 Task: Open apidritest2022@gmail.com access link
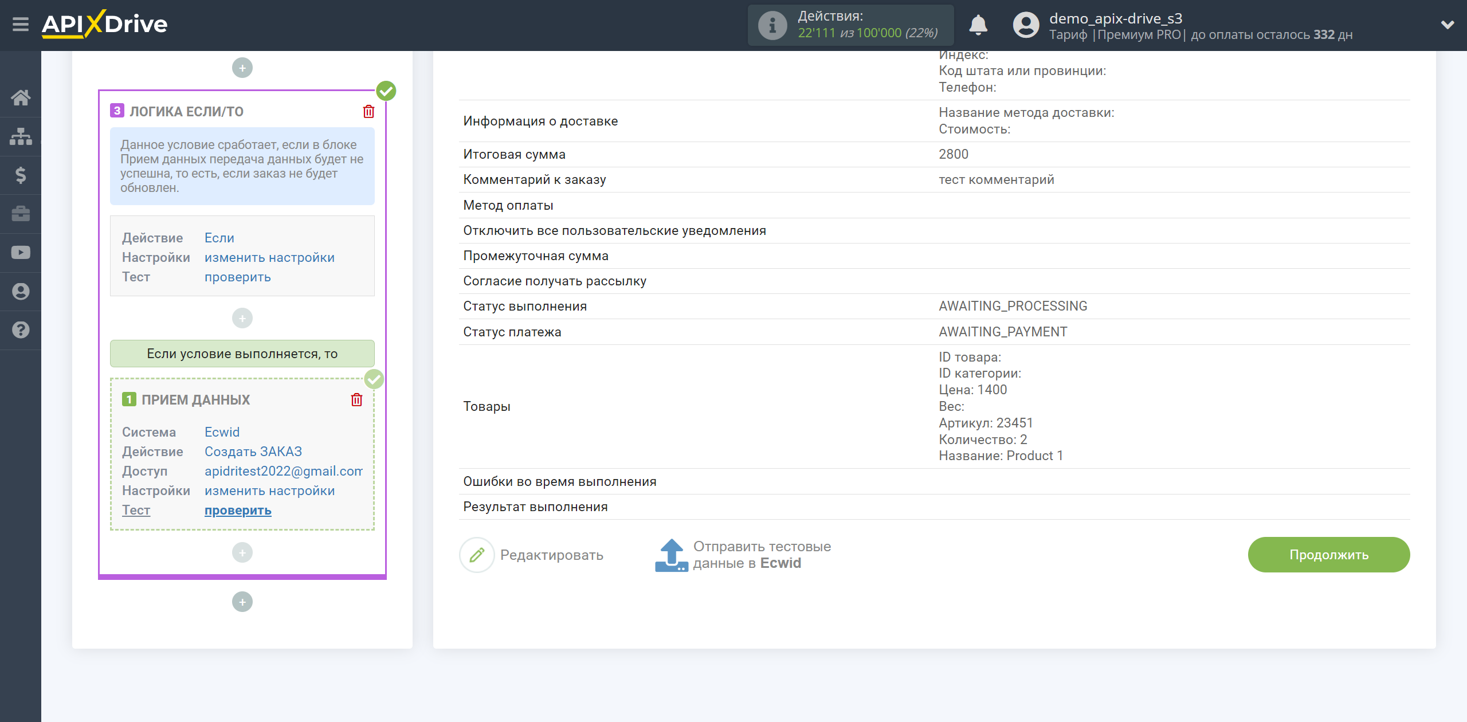tap(284, 471)
